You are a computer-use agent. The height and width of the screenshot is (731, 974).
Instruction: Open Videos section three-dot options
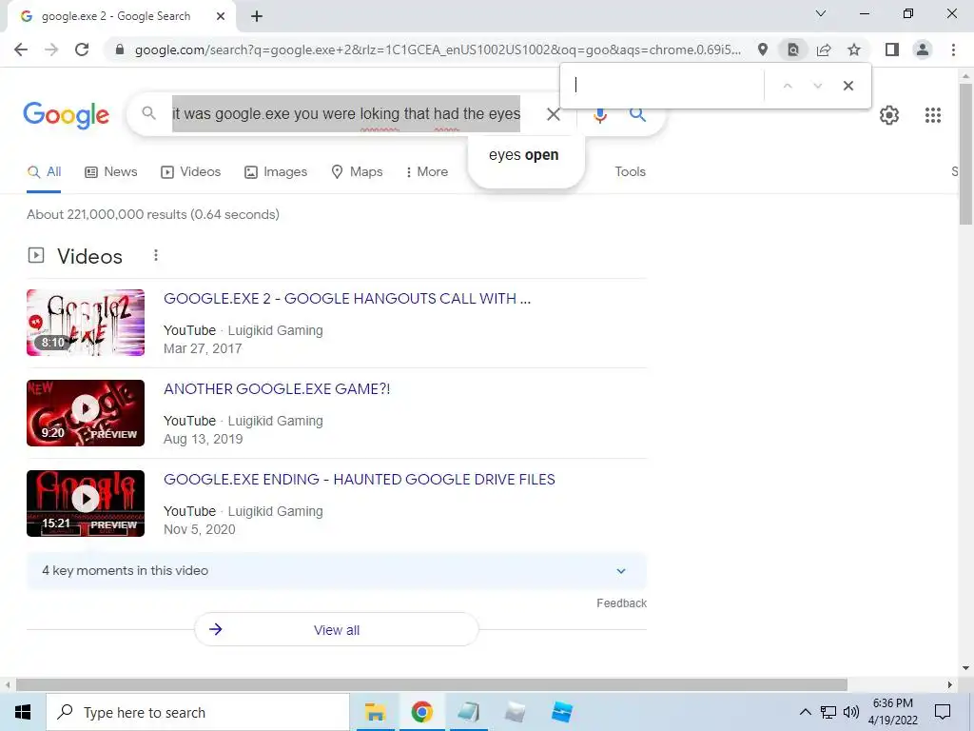click(156, 255)
